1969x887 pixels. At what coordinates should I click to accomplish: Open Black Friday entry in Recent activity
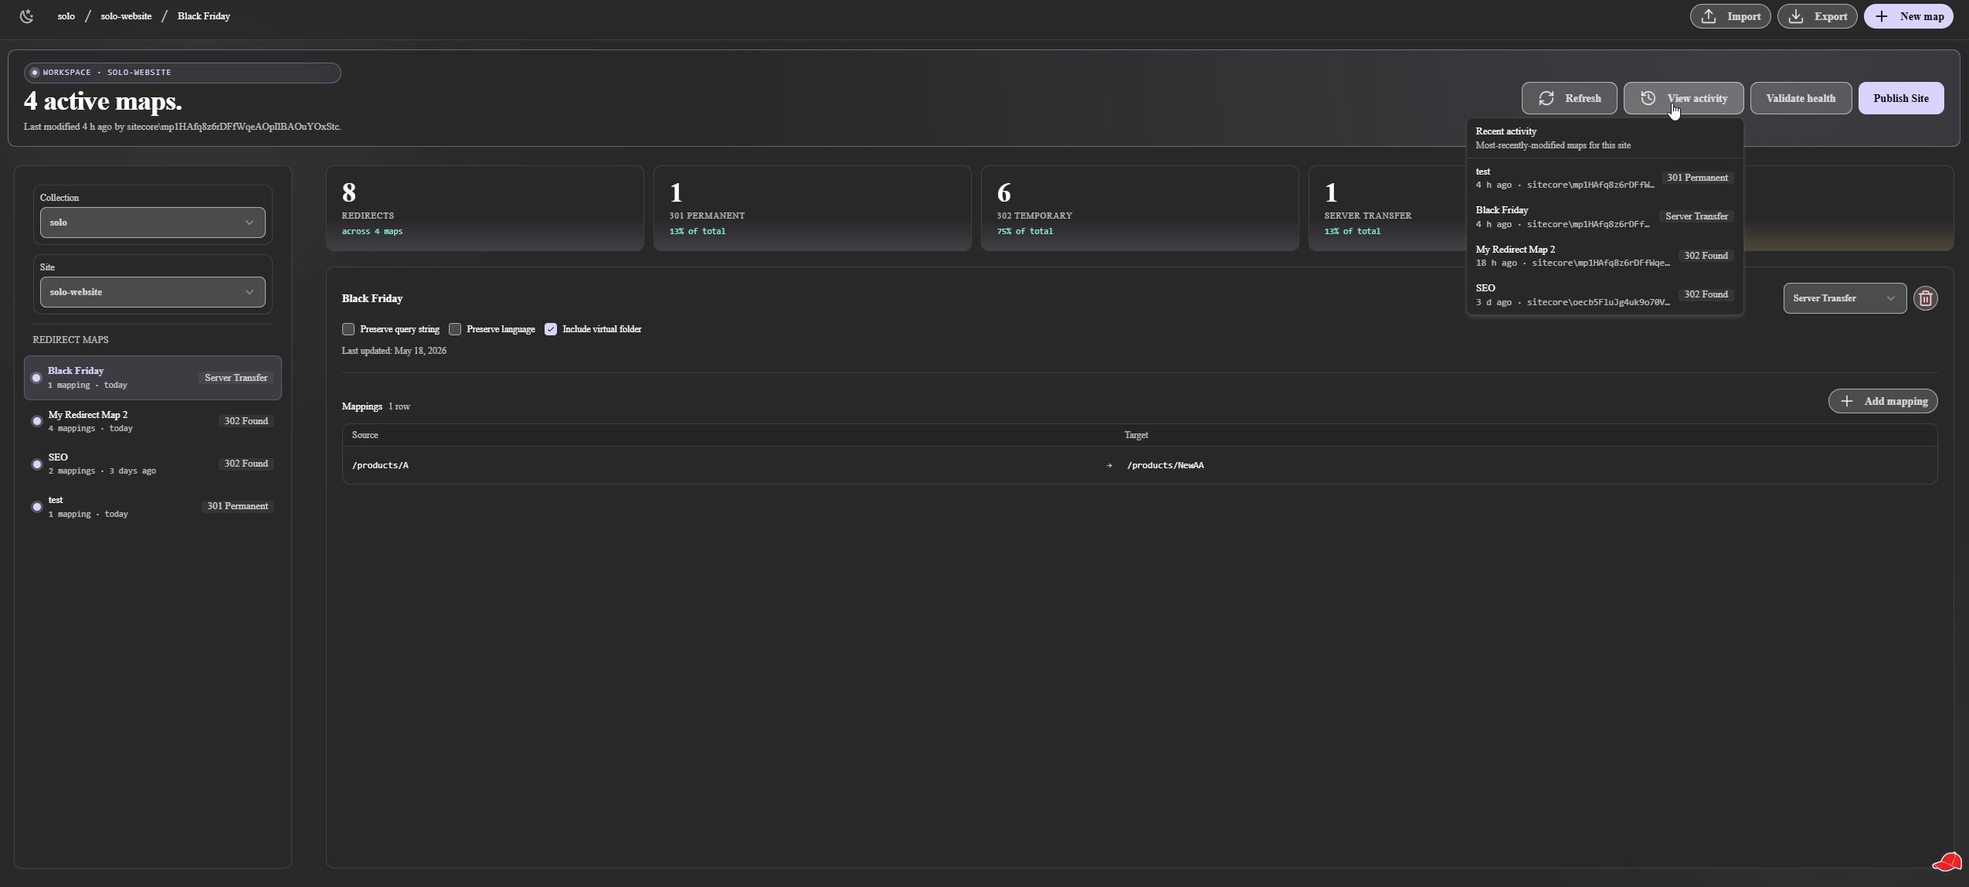(x=1604, y=216)
